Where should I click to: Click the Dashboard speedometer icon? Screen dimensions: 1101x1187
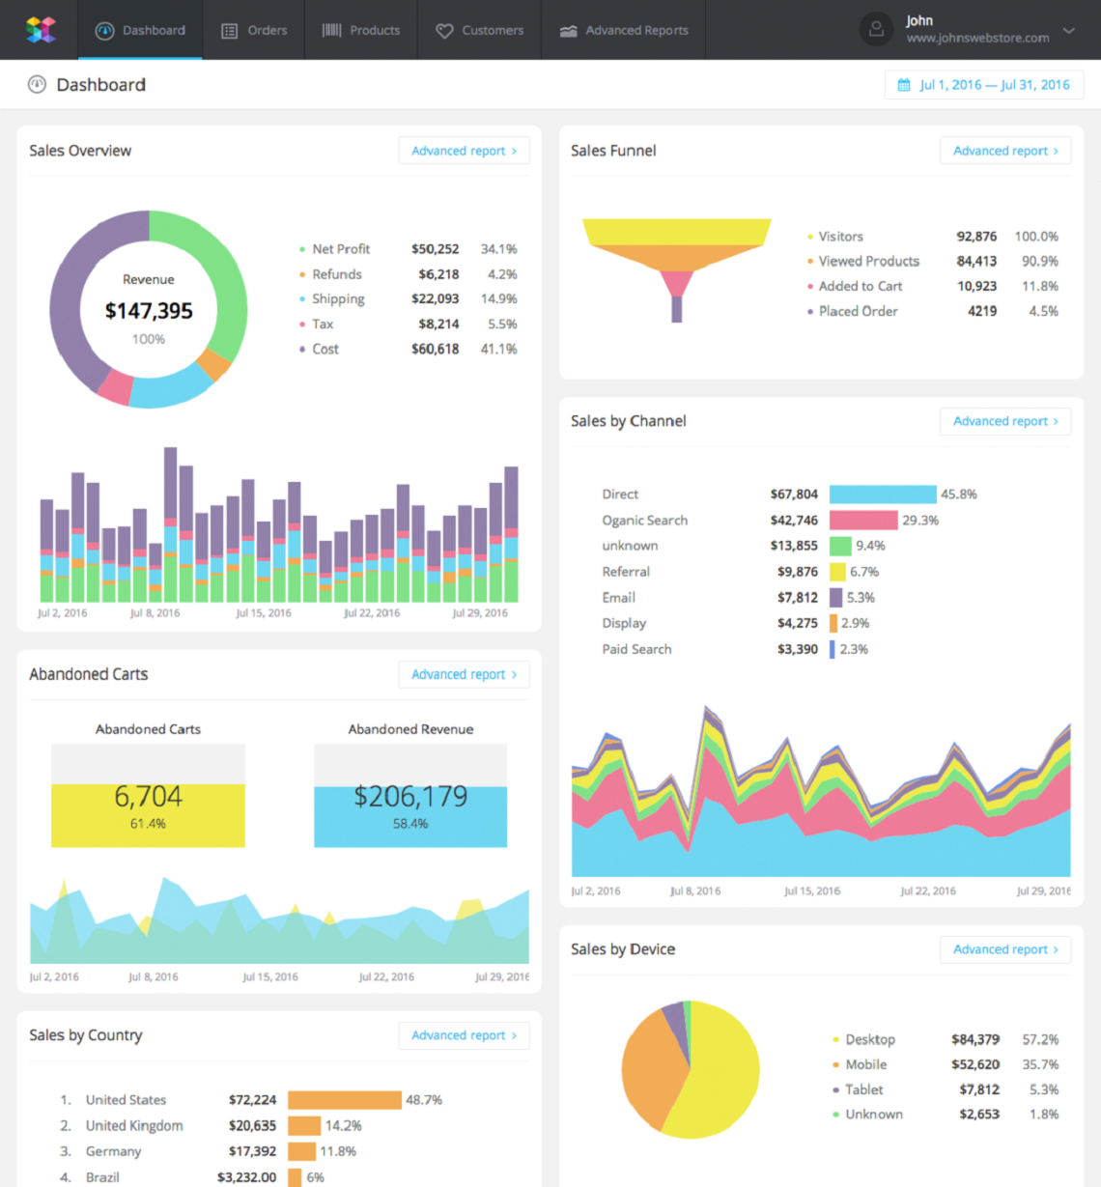pyautogui.click(x=103, y=29)
